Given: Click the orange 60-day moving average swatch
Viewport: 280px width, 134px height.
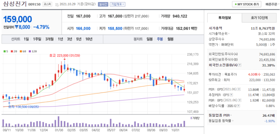Looking at the screenshot, I should click(21, 52).
